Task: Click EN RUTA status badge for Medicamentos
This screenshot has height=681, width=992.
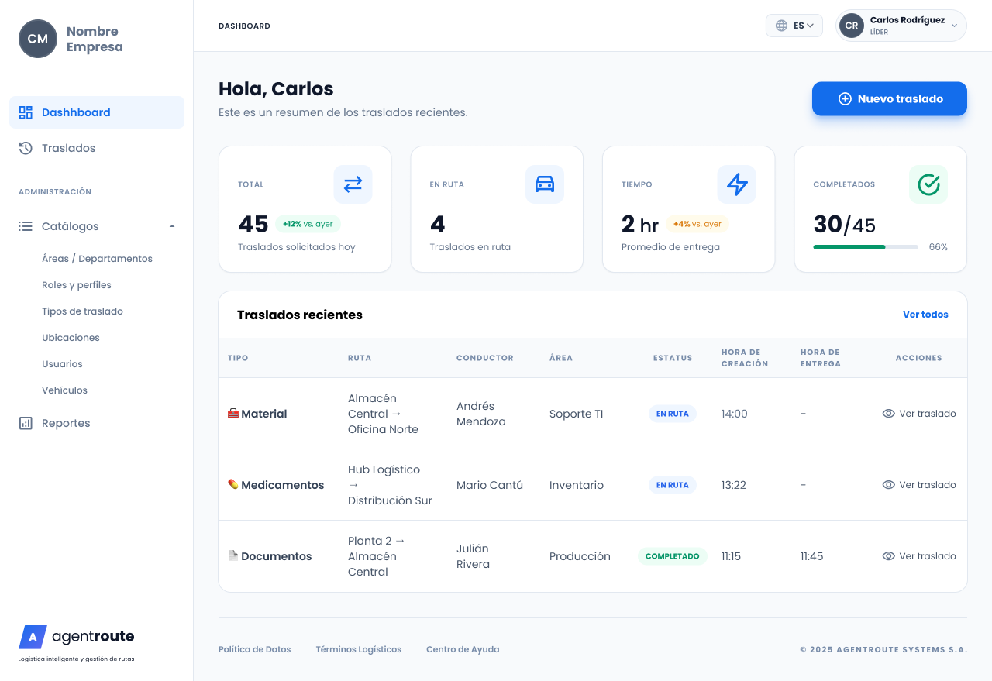Action: coord(673,485)
